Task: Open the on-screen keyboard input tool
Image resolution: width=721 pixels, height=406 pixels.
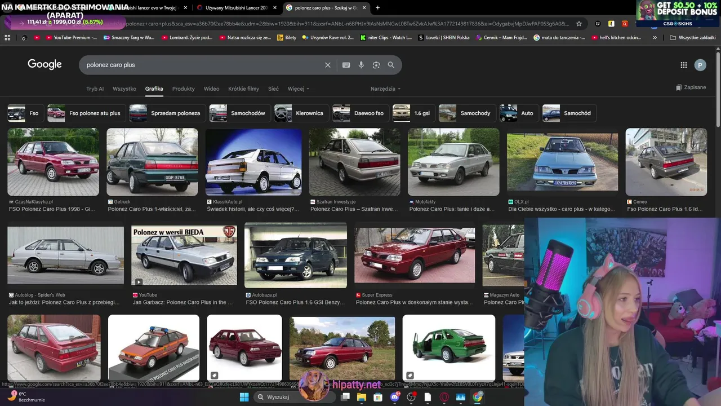Action: pyautogui.click(x=346, y=65)
